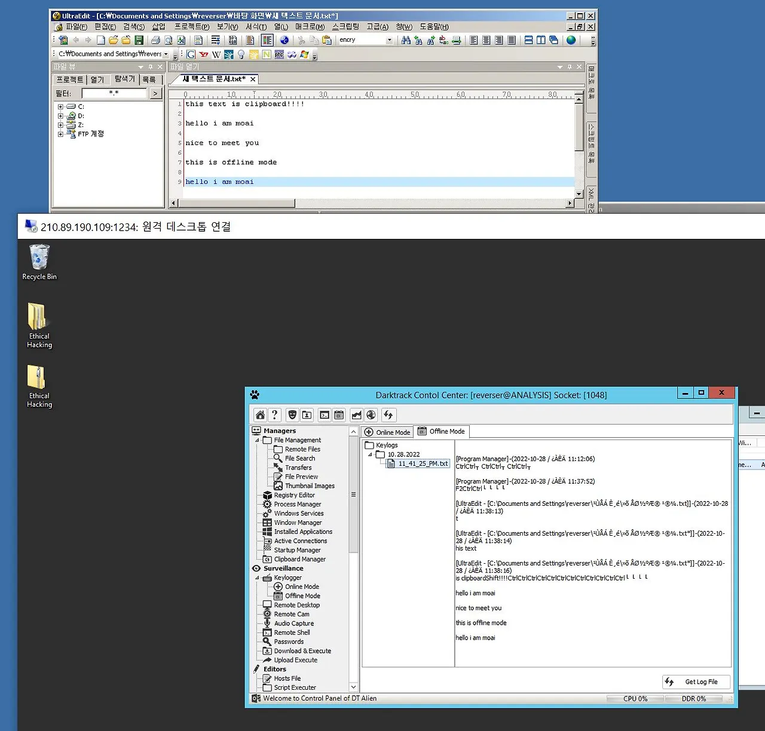Click the lightning transfer icon in Darktrack toolbar
The height and width of the screenshot is (731, 765).
click(x=388, y=415)
